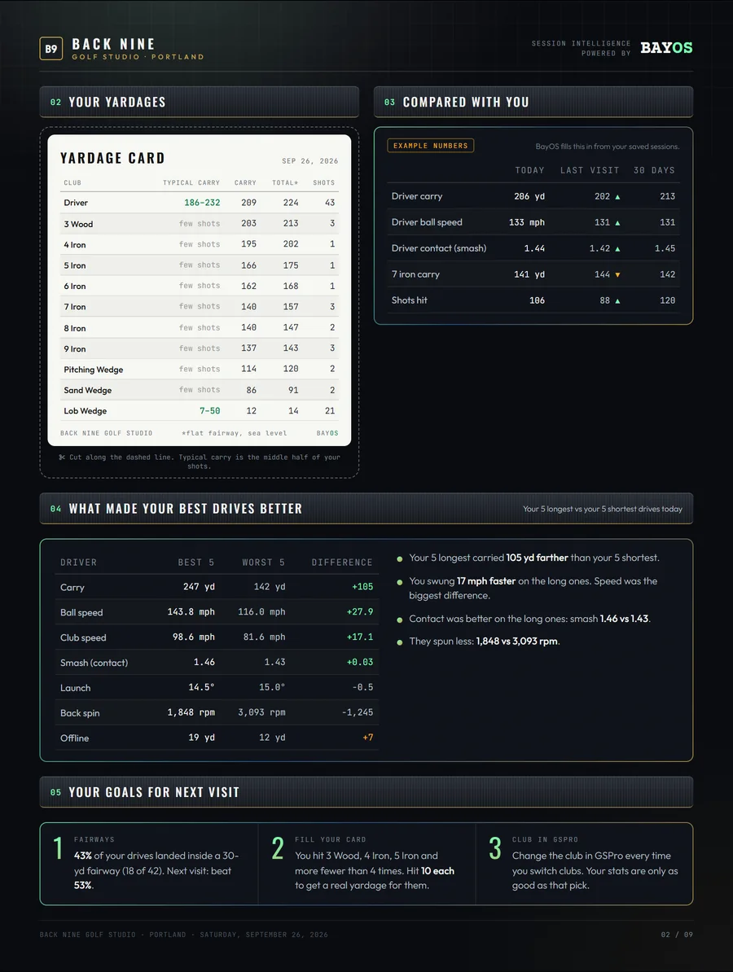
Task: Click the up triangle in Driver carry row
Action: (x=617, y=196)
